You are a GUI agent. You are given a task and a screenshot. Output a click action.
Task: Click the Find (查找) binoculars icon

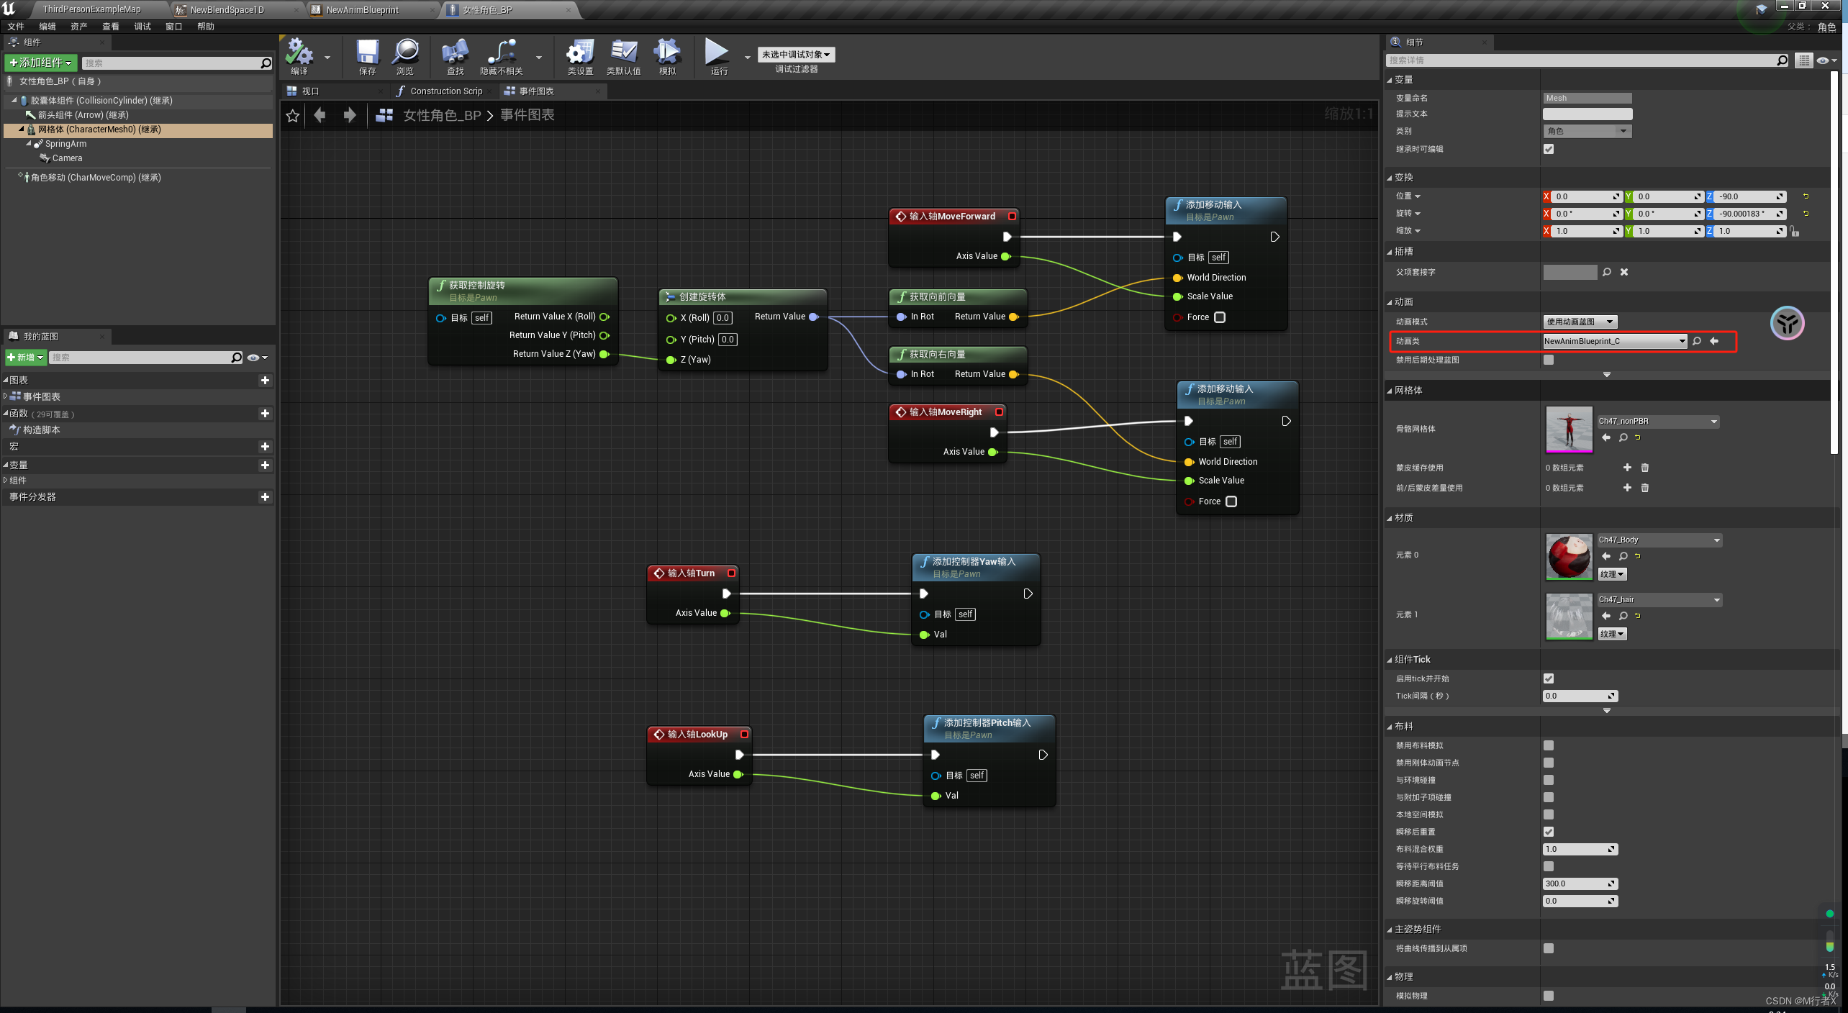pos(455,53)
